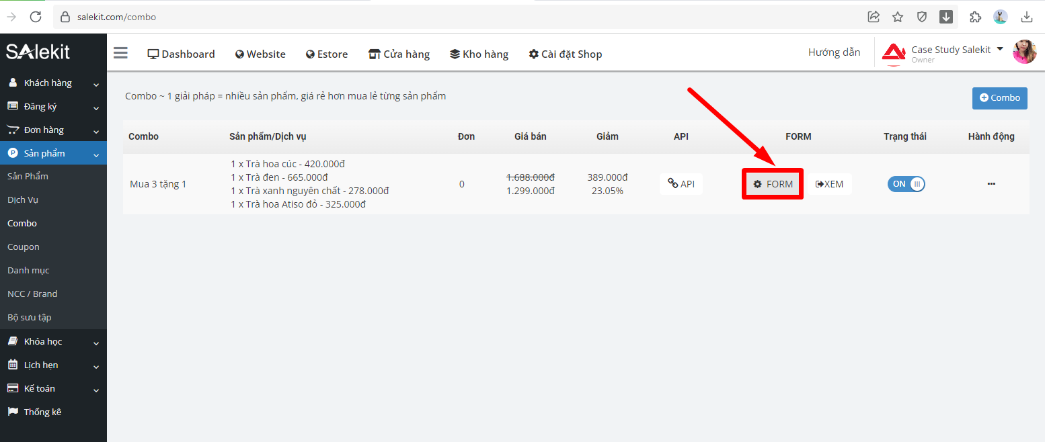Click the Trà đen - 665.000đ line

[279, 177]
